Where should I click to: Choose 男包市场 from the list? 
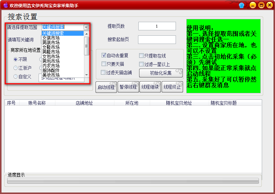coord(63,61)
